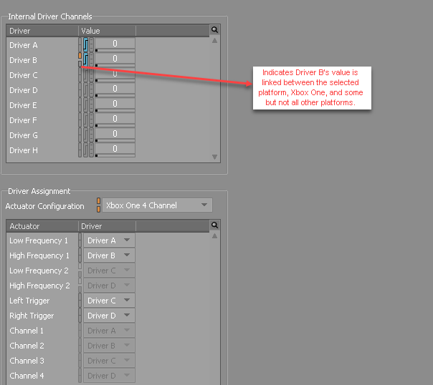Click the Internal Driver Channels search icon

[x=214, y=30]
